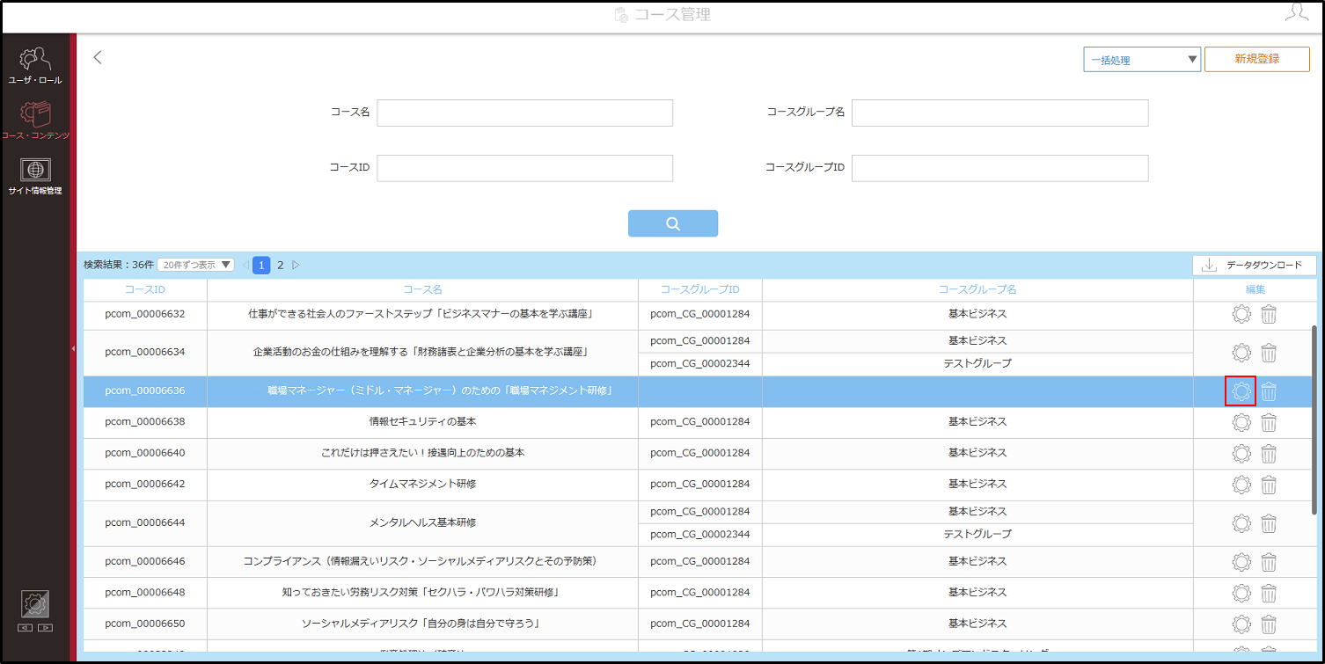The height and width of the screenshot is (664, 1325).
Task: Select the 情報セキュリティの基本 course name
Action: pyautogui.click(x=422, y=422)
